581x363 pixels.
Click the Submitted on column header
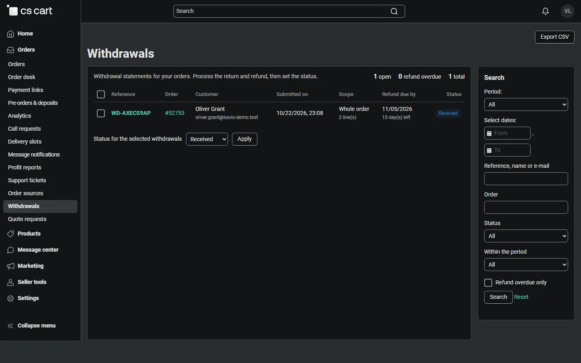tap(292, 94)
